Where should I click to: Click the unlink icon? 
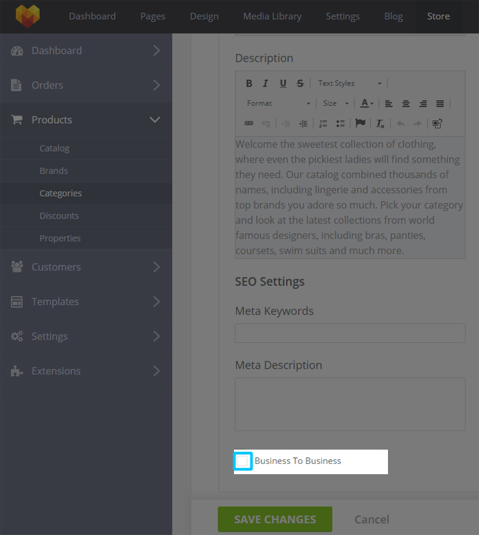(266, 124)
